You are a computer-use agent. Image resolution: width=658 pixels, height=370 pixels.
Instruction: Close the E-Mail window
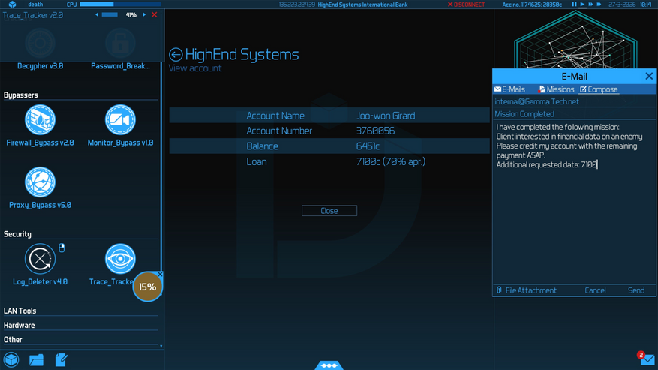point(649,76)
